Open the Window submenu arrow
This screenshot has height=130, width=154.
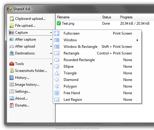point(137,40)
